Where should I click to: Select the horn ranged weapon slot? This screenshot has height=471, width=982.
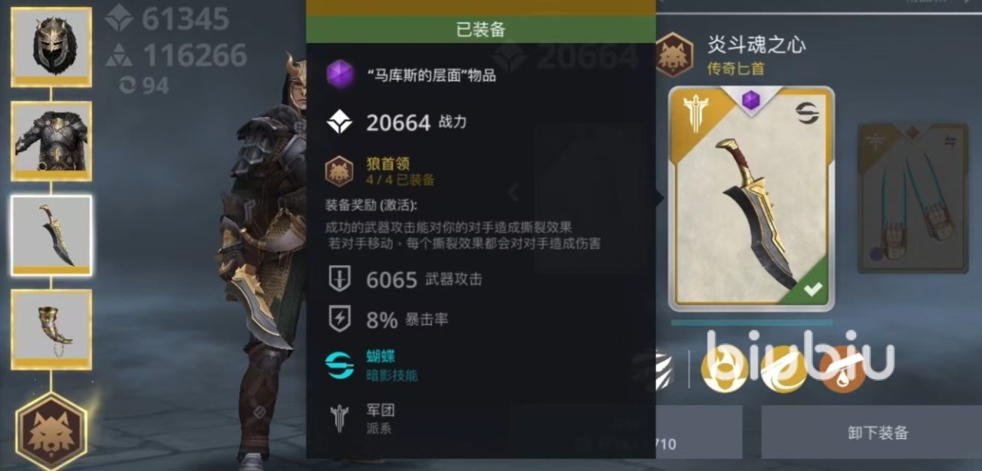[51, 329]
